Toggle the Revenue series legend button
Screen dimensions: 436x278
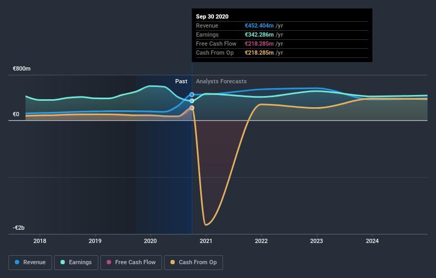pos(30,263)
